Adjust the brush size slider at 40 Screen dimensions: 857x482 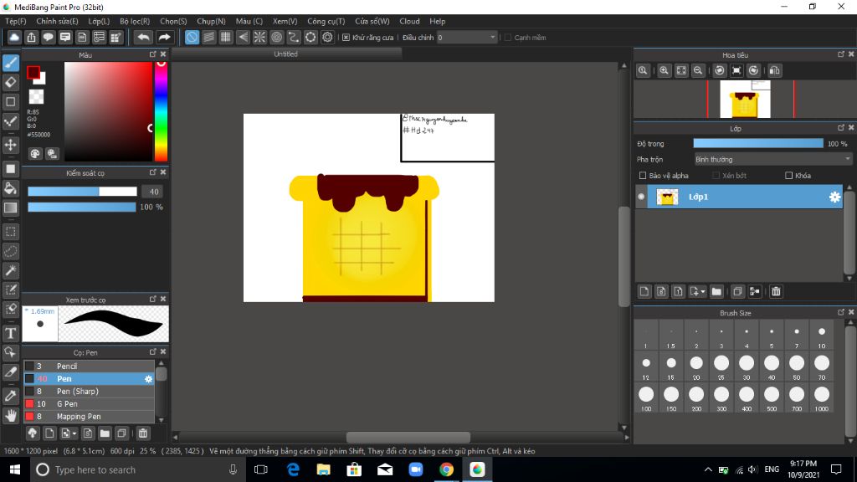pos(82,192)
